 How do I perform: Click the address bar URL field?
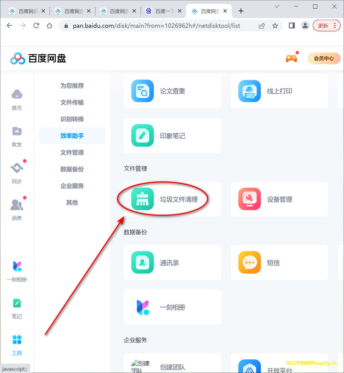[156, 26]
